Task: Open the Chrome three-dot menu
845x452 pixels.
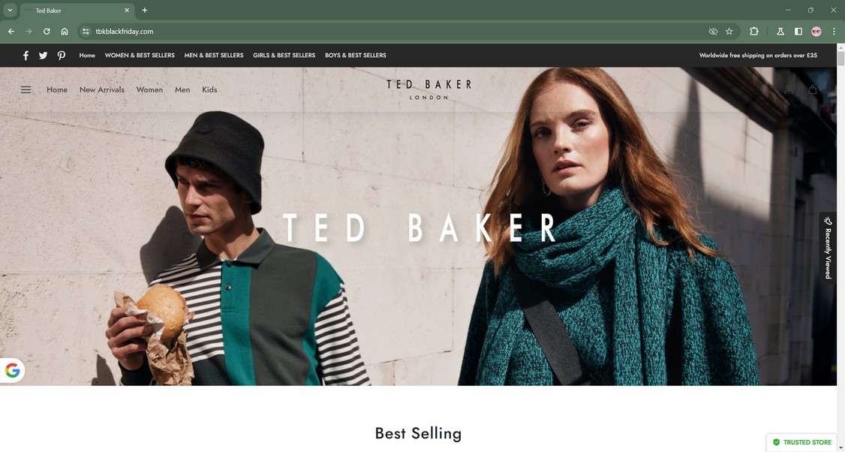Action: point(834,32)
